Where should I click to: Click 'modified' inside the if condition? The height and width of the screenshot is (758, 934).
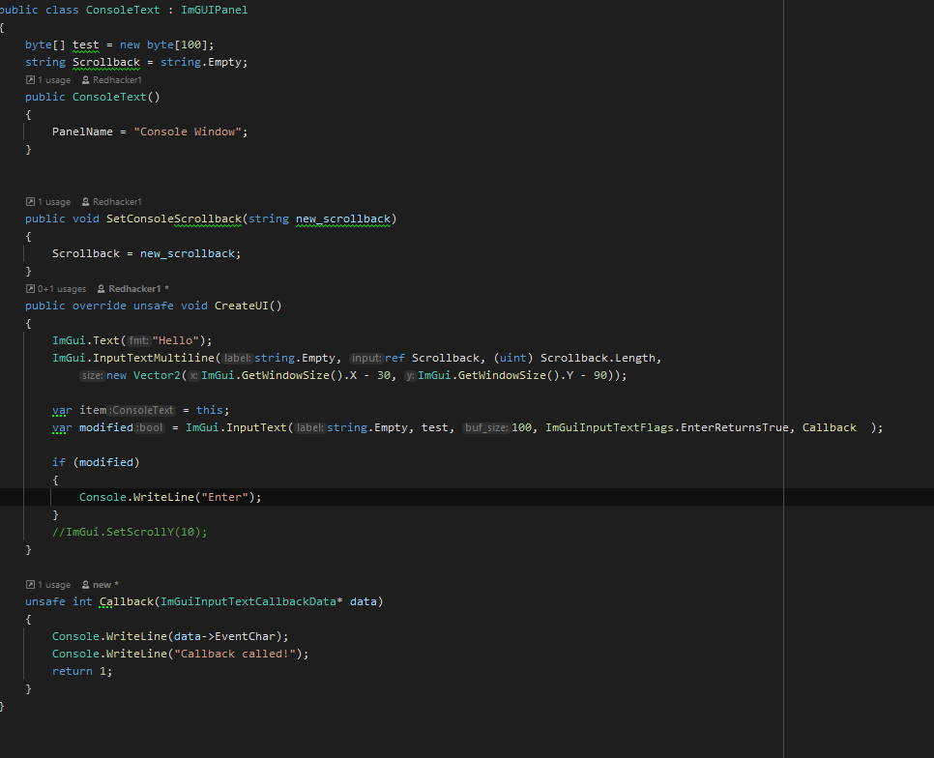106,462
